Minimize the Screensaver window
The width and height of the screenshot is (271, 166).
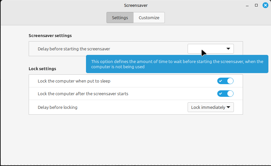pyautogui.click(x=247, y=5)
